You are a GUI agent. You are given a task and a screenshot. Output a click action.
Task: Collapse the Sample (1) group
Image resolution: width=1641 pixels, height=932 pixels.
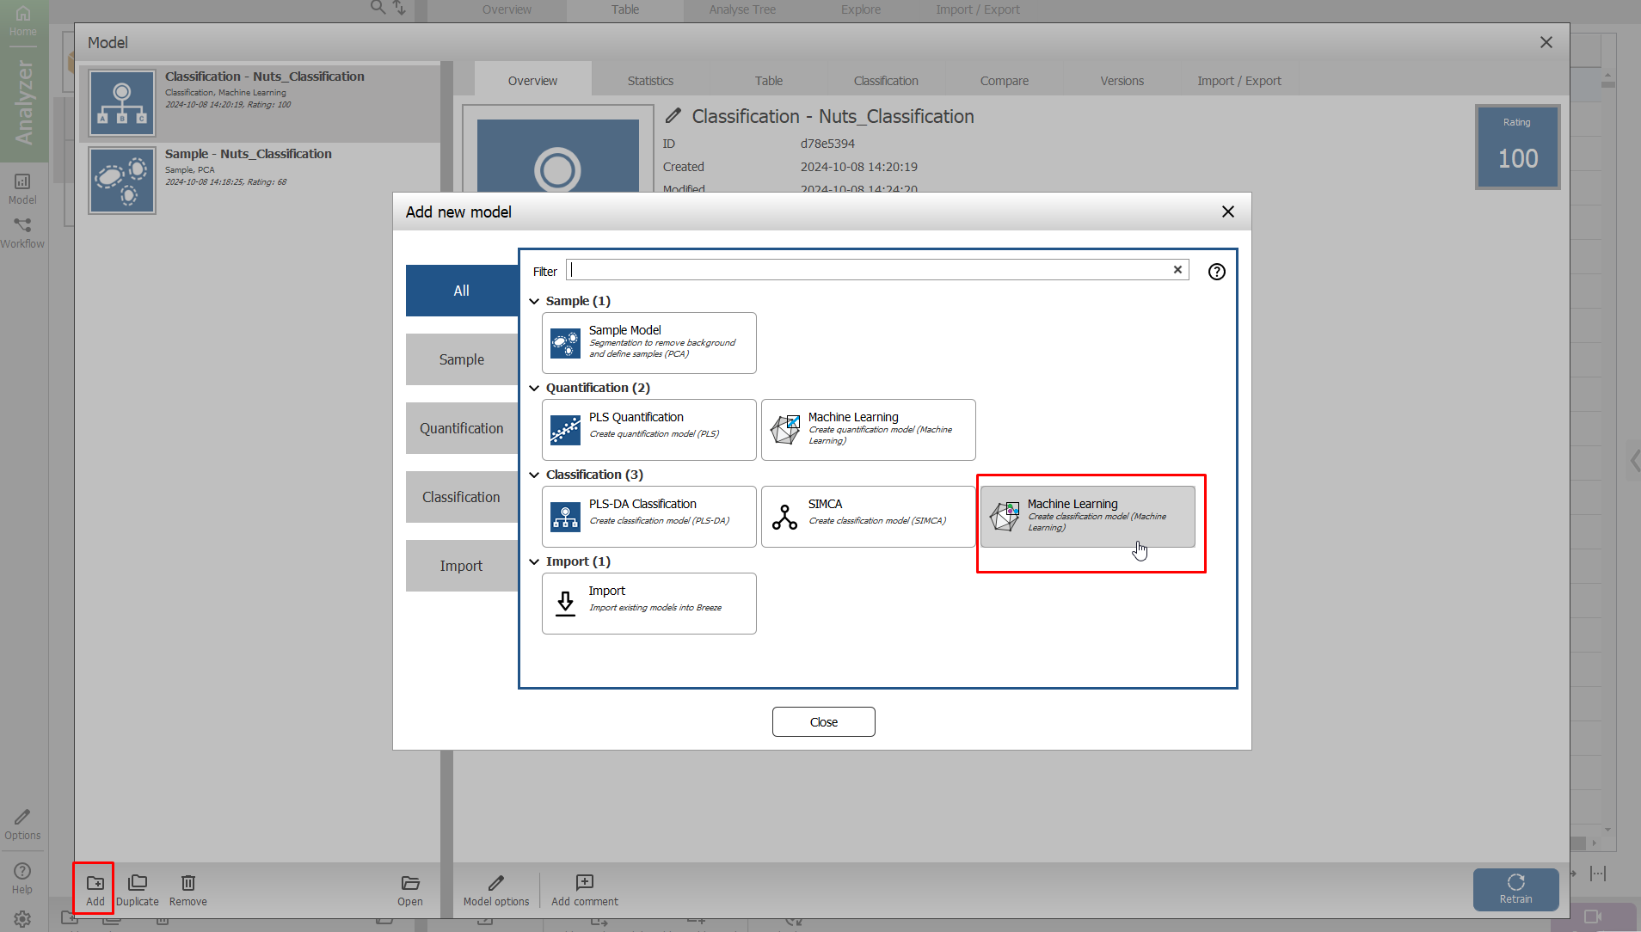tap(534, 301)
